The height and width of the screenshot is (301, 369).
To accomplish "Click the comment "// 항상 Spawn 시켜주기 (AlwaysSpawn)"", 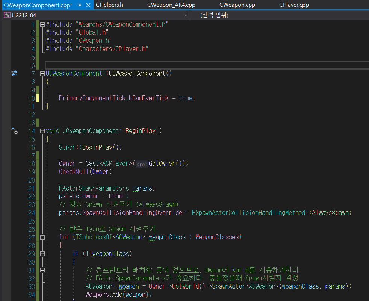I will (119, 204).
